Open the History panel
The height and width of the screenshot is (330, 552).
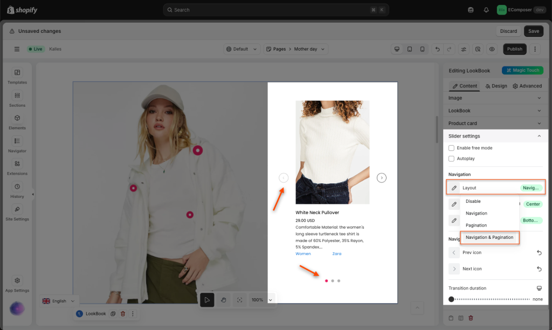pyautogui.click(x=17, y=190)
